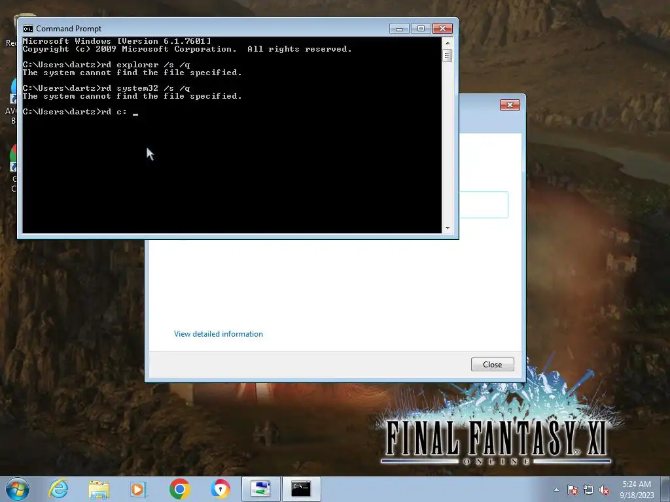Open the Windows Start menu orb
Image resolution: width=670 pixels, height=502 pixels.
point(18,489)
